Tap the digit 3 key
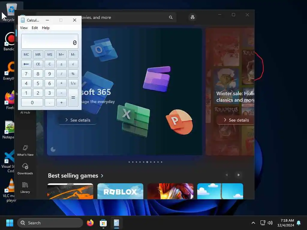 (x=50, y=93)
